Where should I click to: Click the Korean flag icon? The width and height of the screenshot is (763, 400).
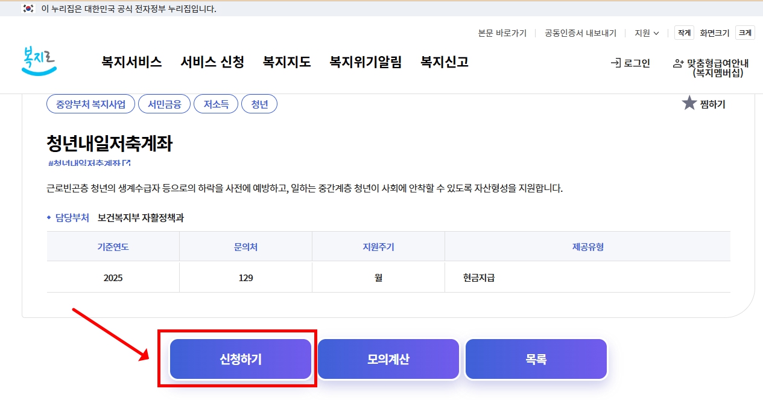[x=28, y=8]
